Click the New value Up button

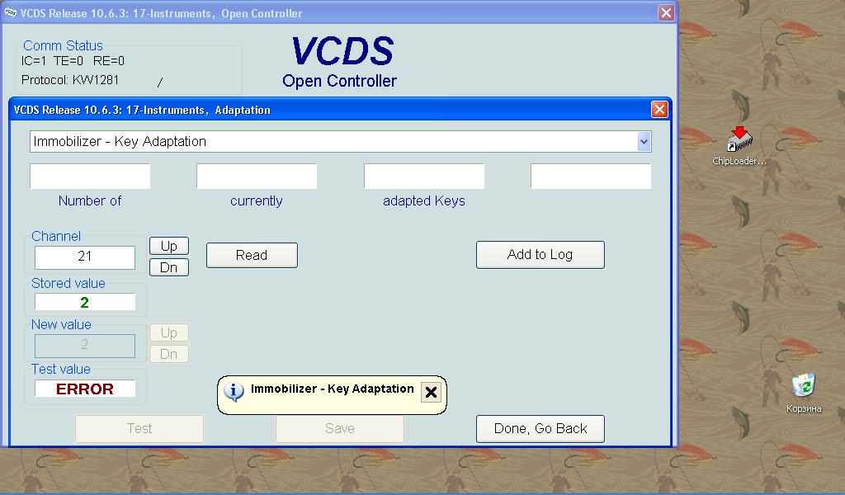tap(168, 332)
